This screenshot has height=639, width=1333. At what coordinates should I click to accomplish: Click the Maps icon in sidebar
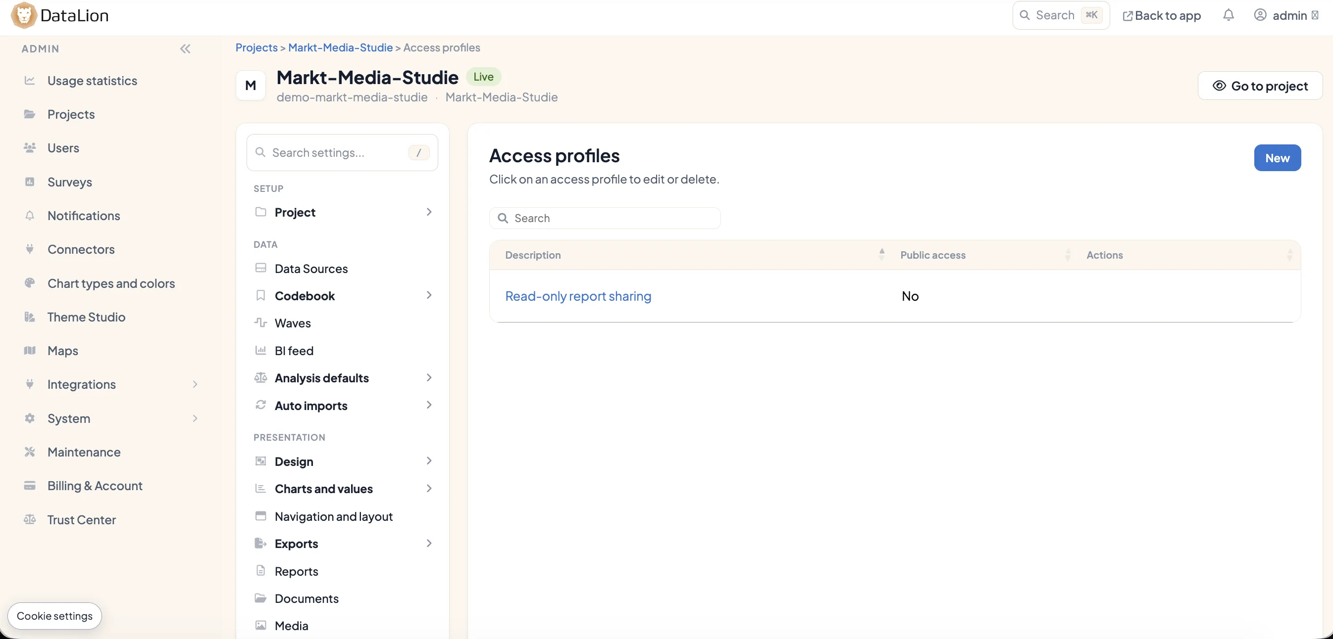click(x=30, y=351)
